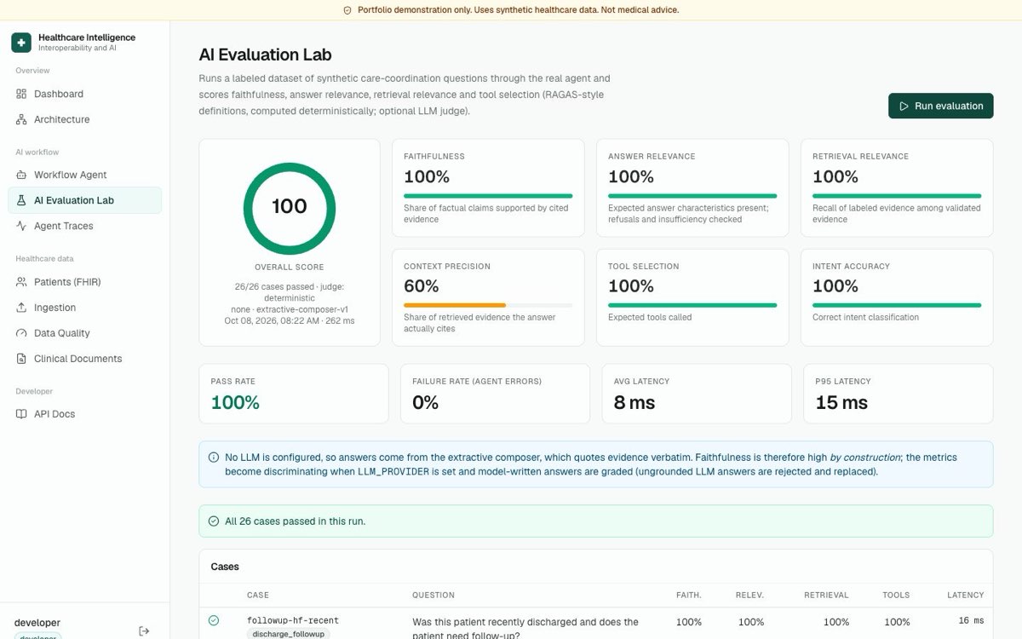Click the RETRIEVAL column header
Viewport: 1022px width, 639px height.
point(826,595)
